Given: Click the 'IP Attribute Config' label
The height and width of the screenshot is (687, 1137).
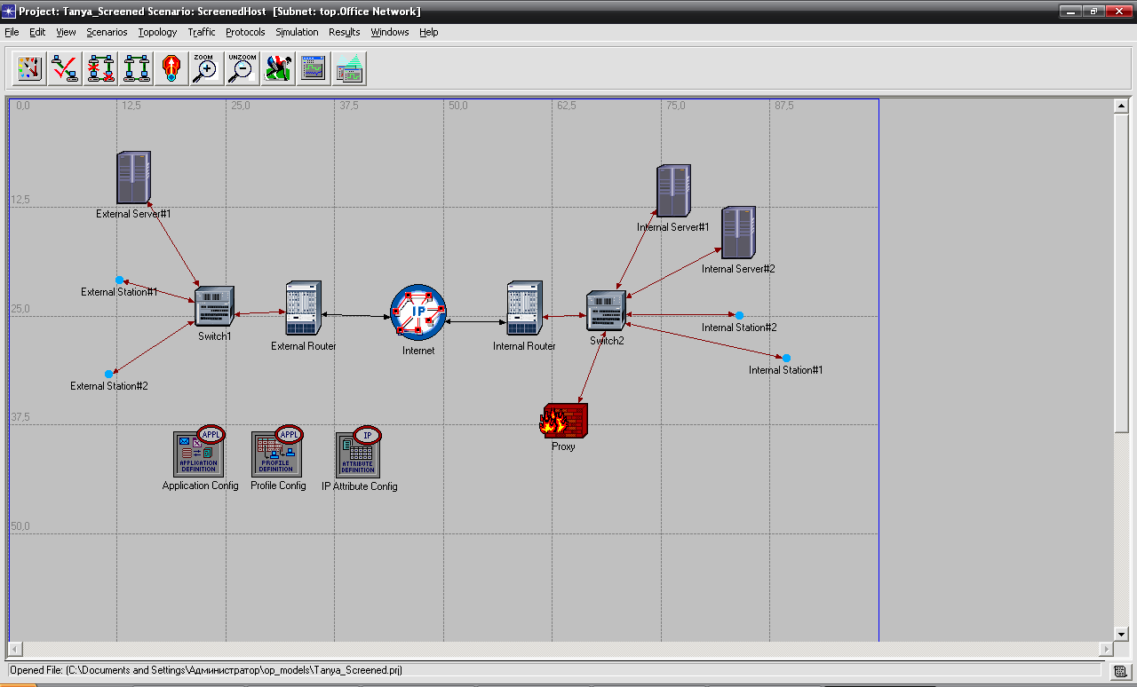Looking at the screenshot, I should tap(359, 486).
